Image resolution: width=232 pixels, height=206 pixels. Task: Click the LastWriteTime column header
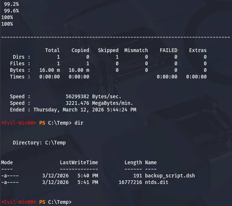tap(79, 162)
